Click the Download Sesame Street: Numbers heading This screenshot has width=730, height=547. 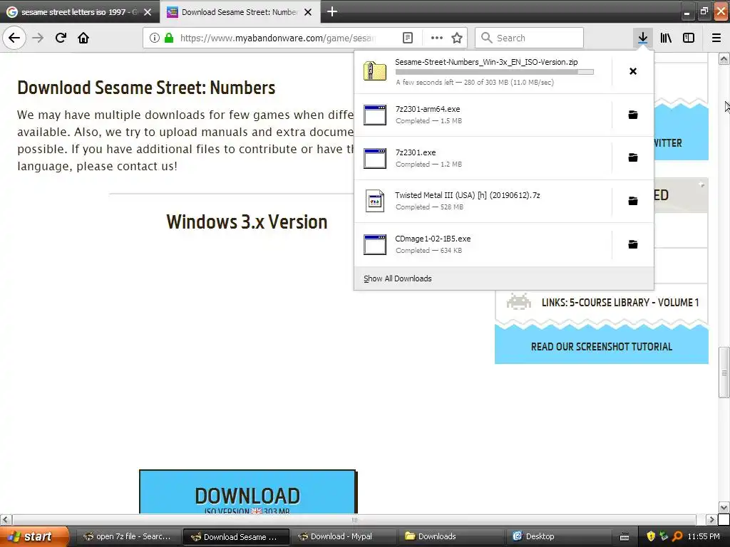146,88
